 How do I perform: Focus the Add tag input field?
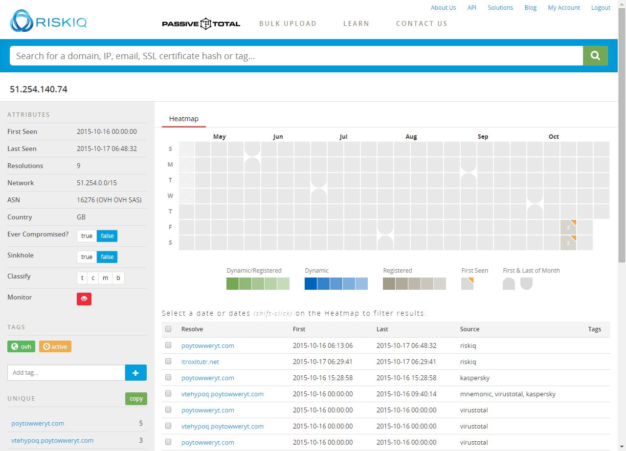pyautogui.click(x=67, y=372)
